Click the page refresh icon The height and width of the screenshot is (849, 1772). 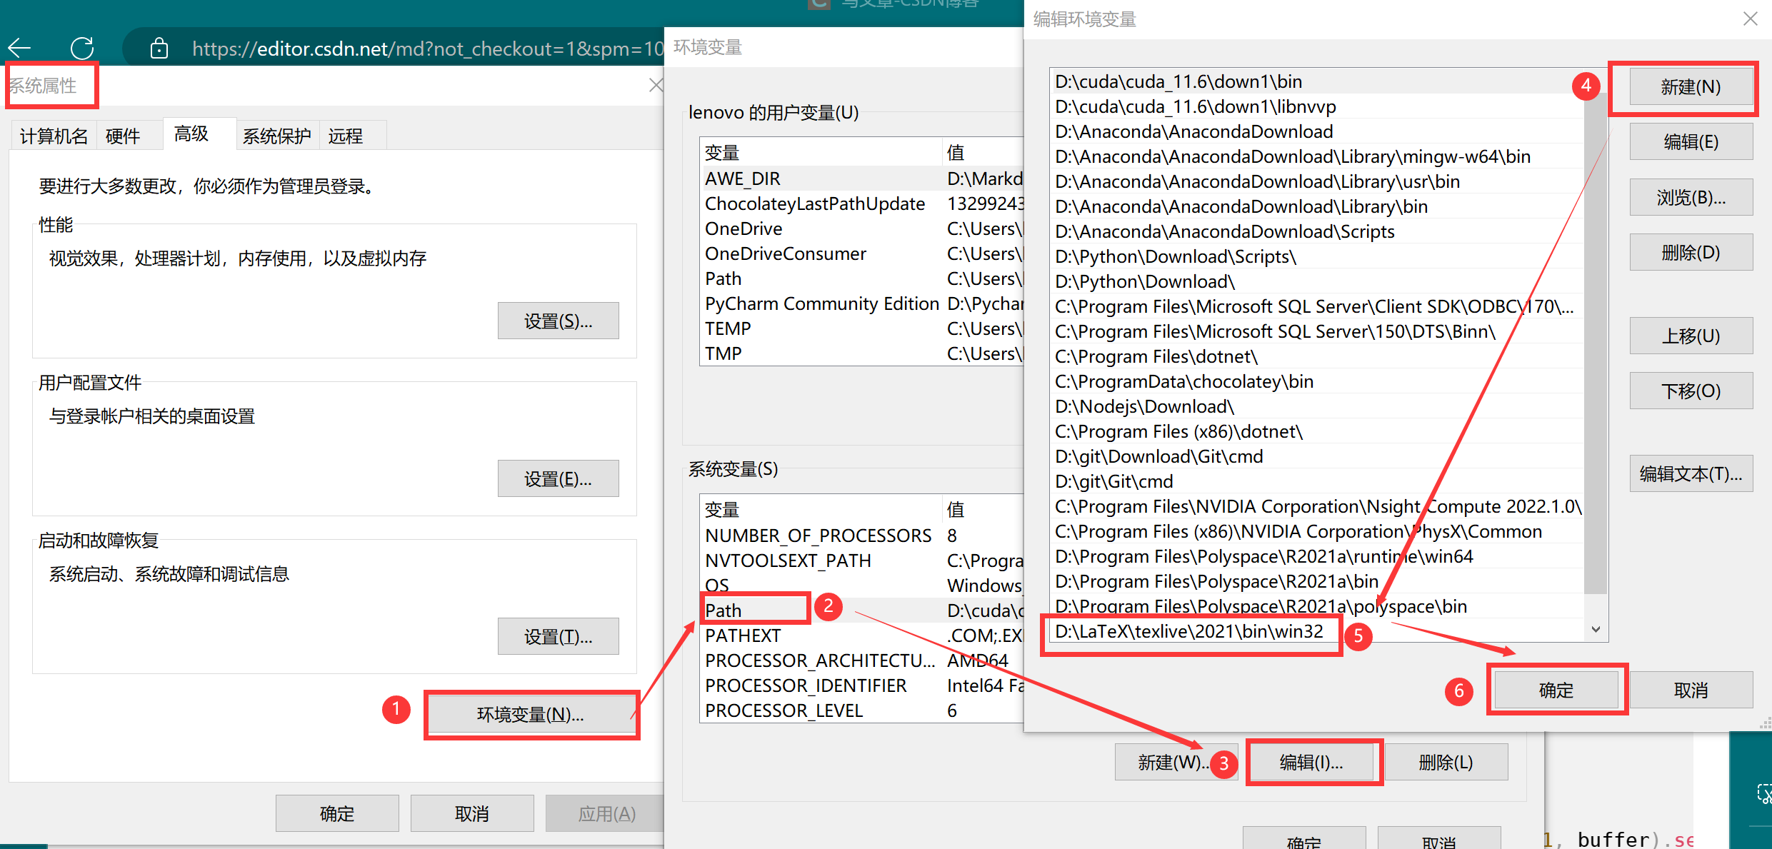tap(82, 48)
